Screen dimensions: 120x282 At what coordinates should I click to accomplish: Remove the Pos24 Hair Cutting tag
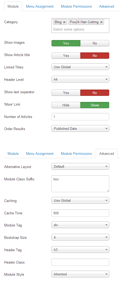[101, 22]
